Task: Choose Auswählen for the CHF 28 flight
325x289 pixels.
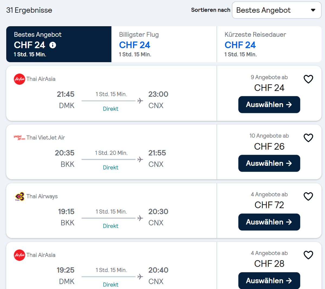Action: [x=269, y=281]
